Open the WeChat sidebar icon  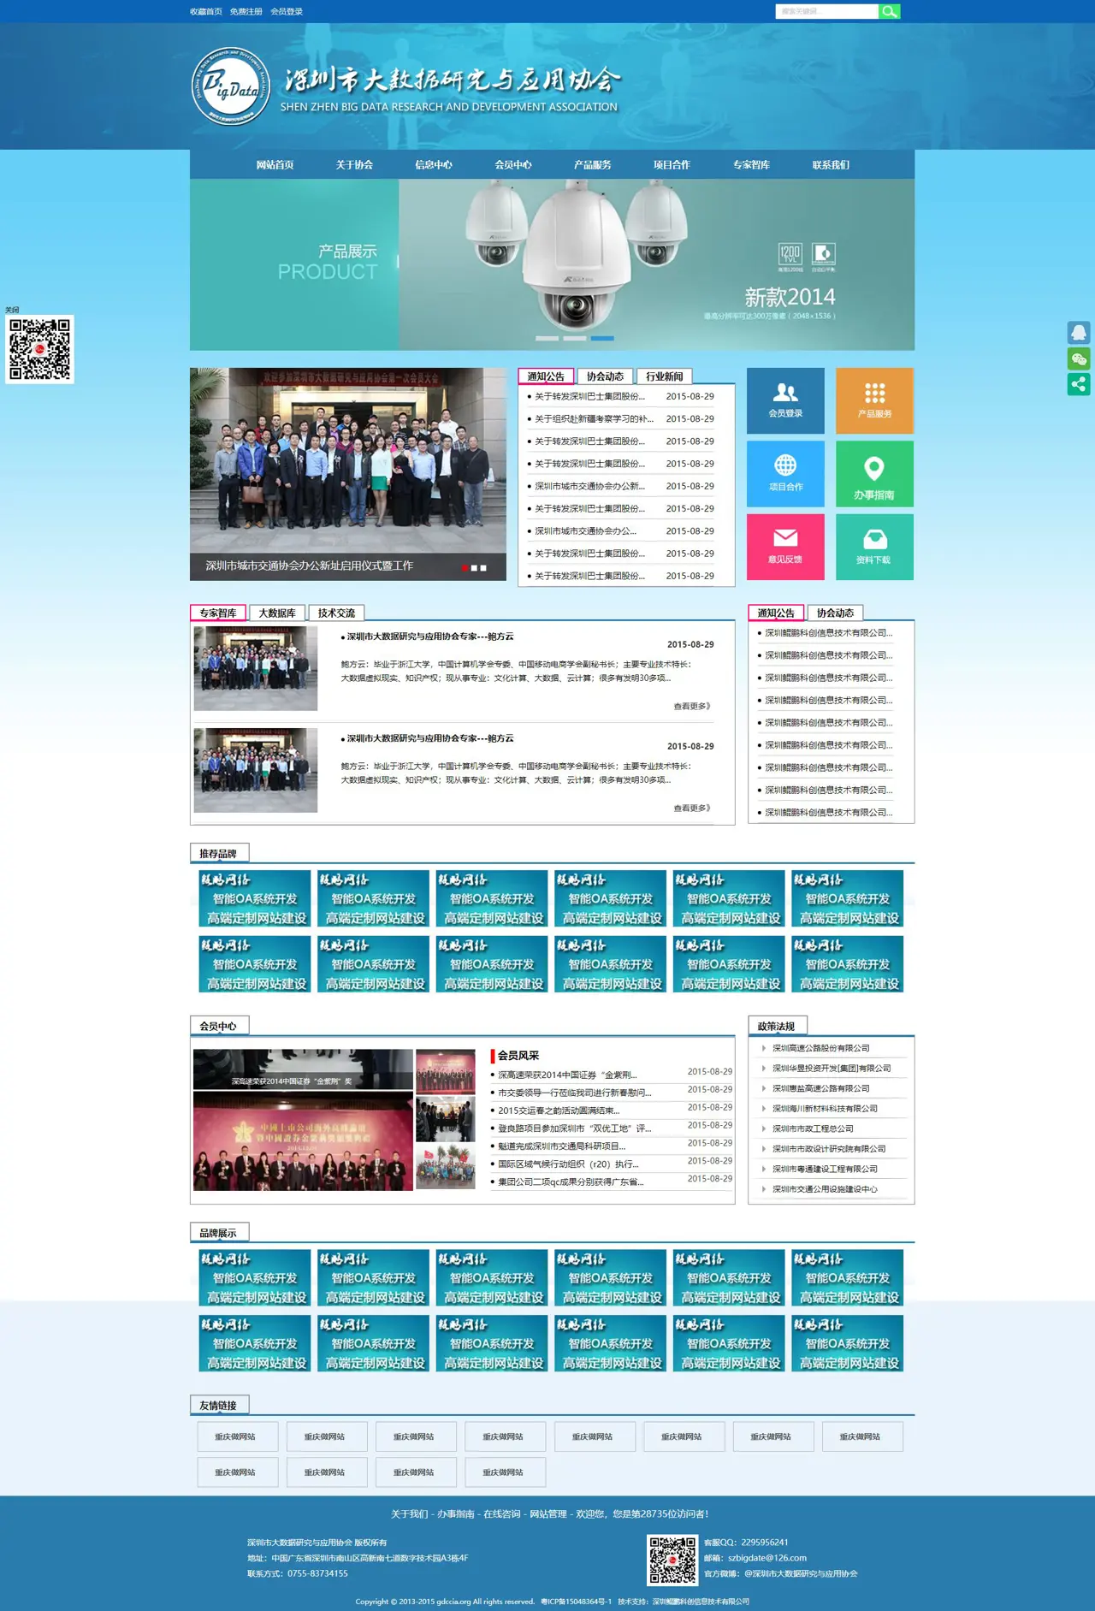[1079, 358]
